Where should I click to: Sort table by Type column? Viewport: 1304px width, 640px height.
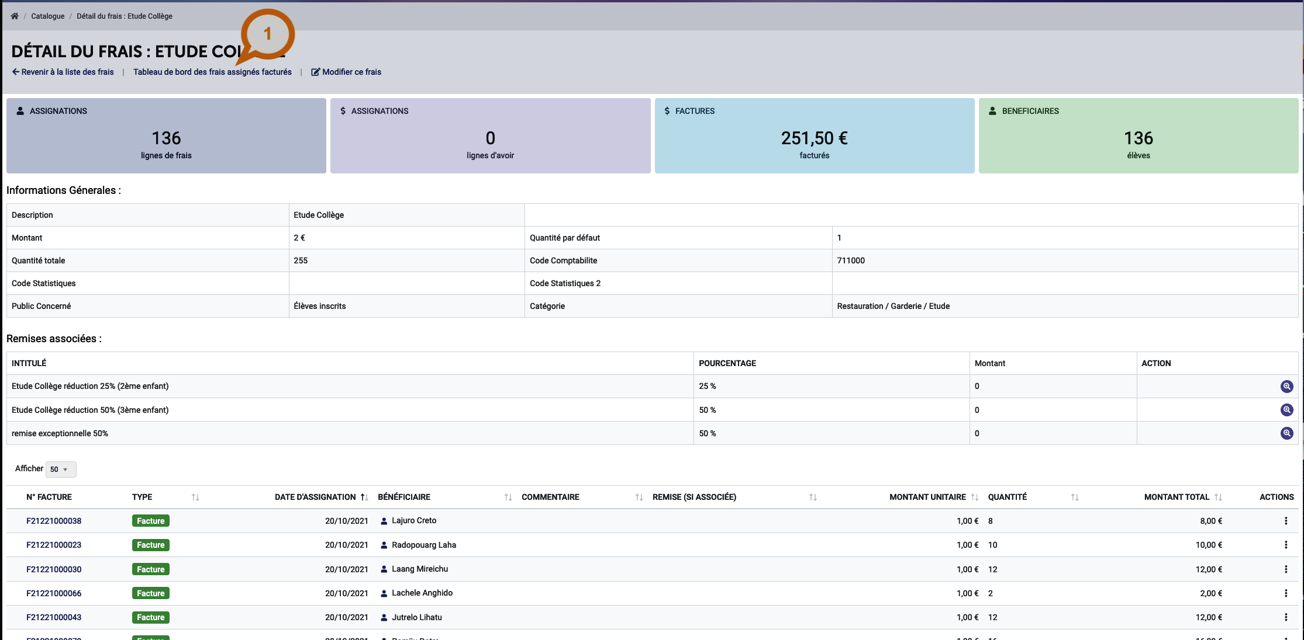click(195, 497)
